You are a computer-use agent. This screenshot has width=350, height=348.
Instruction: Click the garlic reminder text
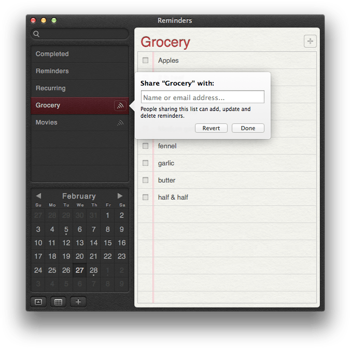[x=166, y=163]
